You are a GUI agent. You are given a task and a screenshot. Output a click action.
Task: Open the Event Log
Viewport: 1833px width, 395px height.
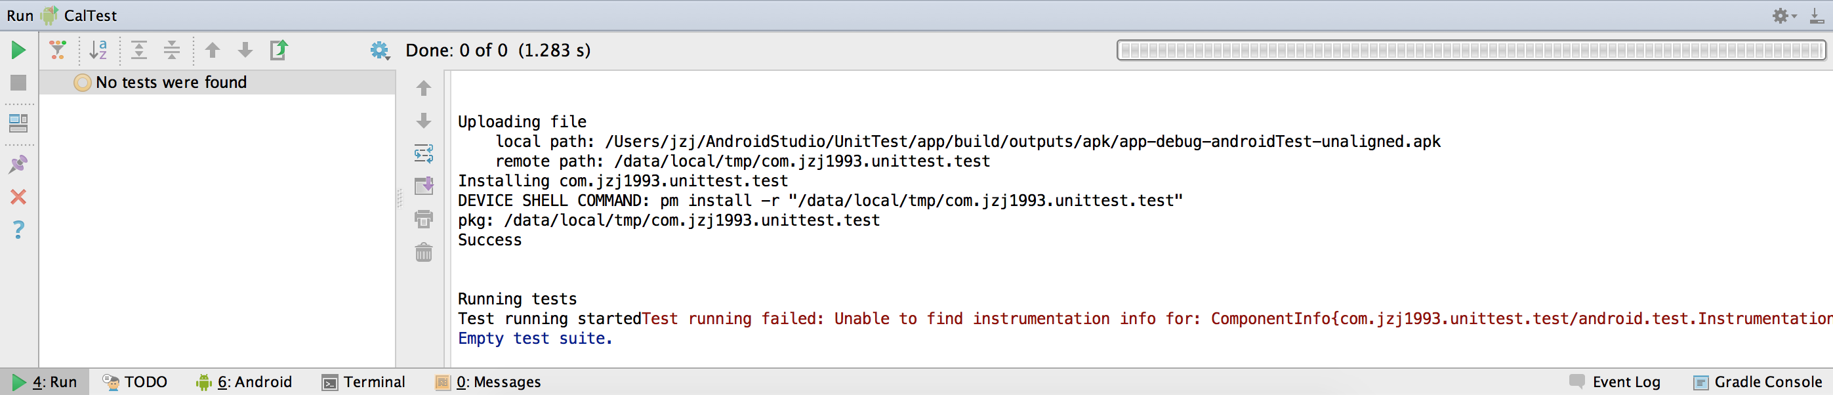click(x=1615, y=382)
